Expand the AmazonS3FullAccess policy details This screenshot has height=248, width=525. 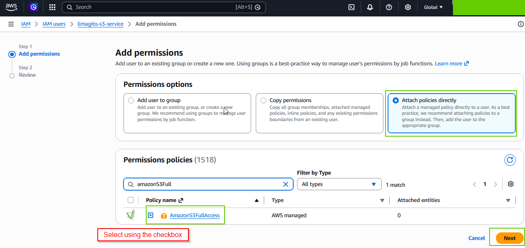pyautogui.click(x=150, y=216)
